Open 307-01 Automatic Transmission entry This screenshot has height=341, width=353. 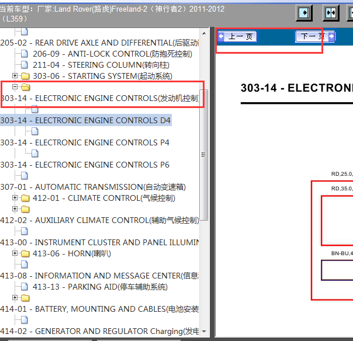pyautogui.click(x=93, y=187)
